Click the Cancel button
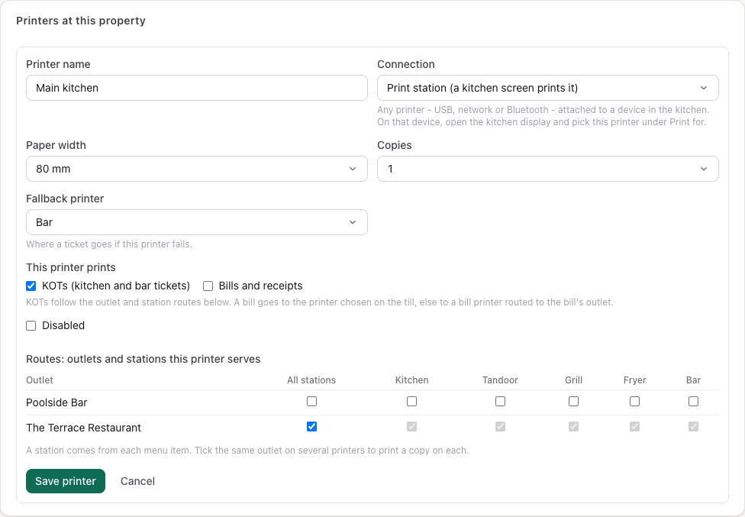Viewport: 745px width, 517px height. click(x=138, y=481)
